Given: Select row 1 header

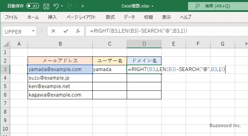Looking at the screenshot, I should tap(5, 52).
